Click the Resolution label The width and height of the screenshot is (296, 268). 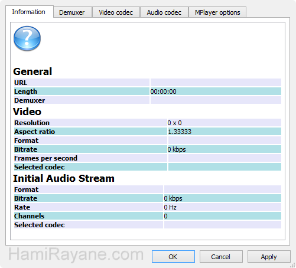tap(32, 123)
